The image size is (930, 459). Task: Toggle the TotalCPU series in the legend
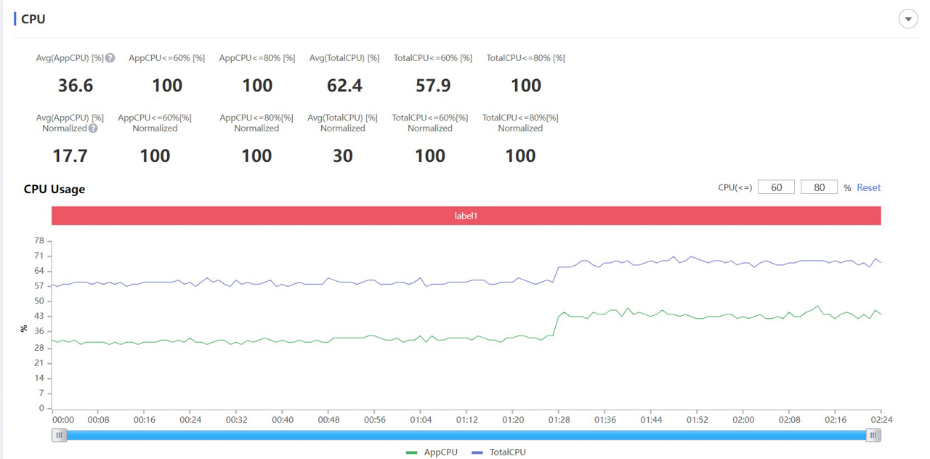(507, 452)
